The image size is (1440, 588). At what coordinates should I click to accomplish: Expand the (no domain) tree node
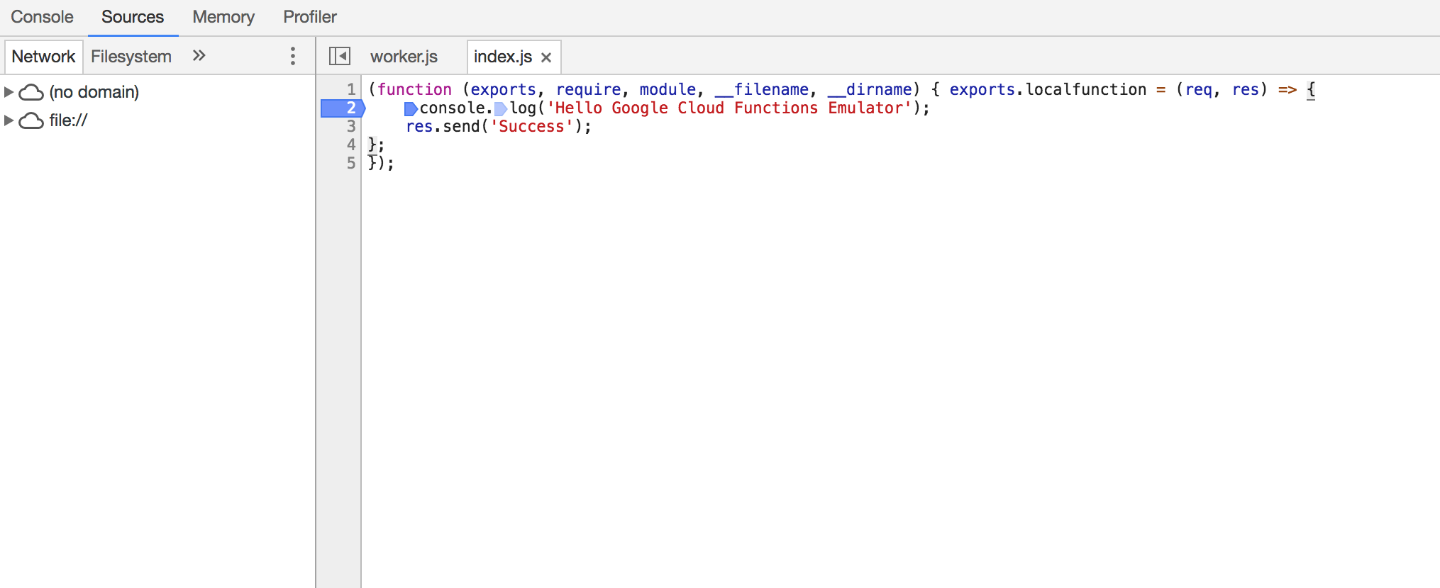pyautogui.click(x=9, y=92)
